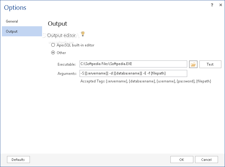Click the Options dialog title

pos(15,8)
